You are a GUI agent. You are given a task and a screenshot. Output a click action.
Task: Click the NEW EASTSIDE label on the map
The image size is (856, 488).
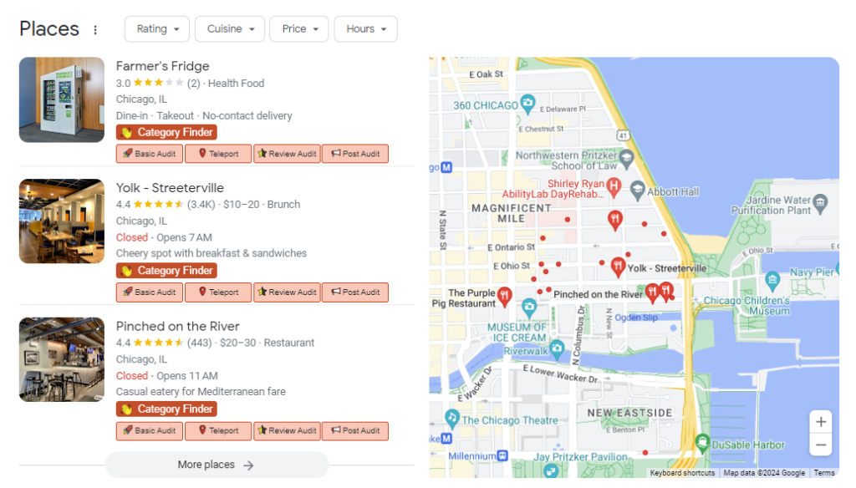[x=630, y=414]
